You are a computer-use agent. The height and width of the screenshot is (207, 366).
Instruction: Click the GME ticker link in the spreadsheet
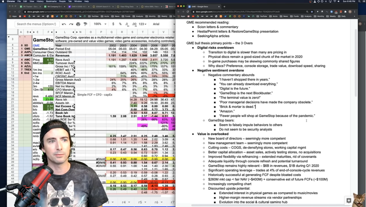point(36,46)
